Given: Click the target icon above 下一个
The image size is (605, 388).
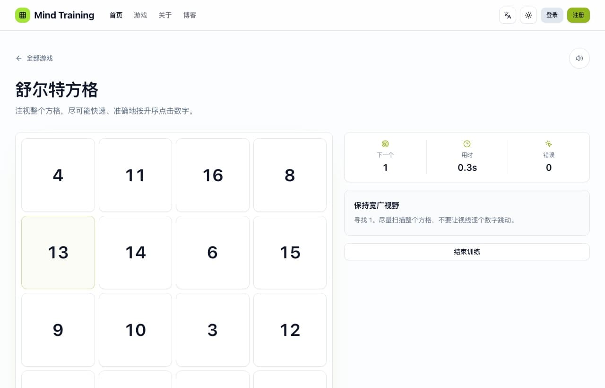Looking at the screenshot, I should coord(385,144).
